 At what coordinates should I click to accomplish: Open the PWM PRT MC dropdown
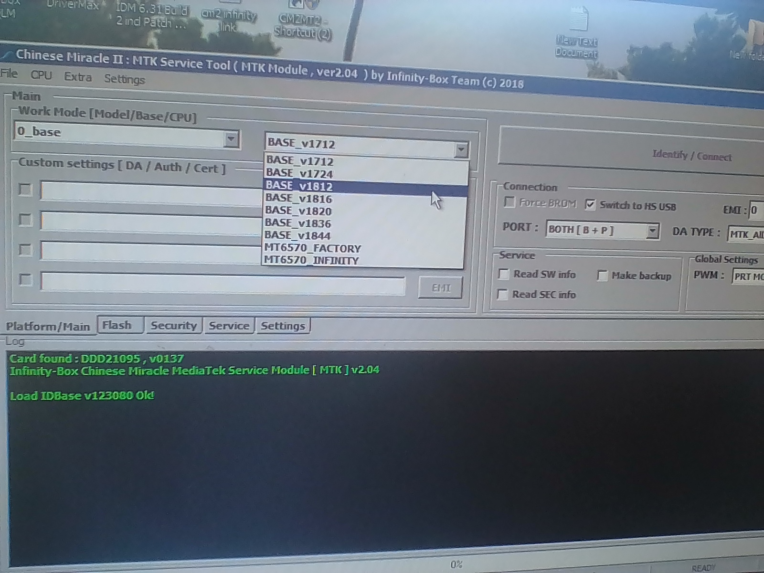748,276
